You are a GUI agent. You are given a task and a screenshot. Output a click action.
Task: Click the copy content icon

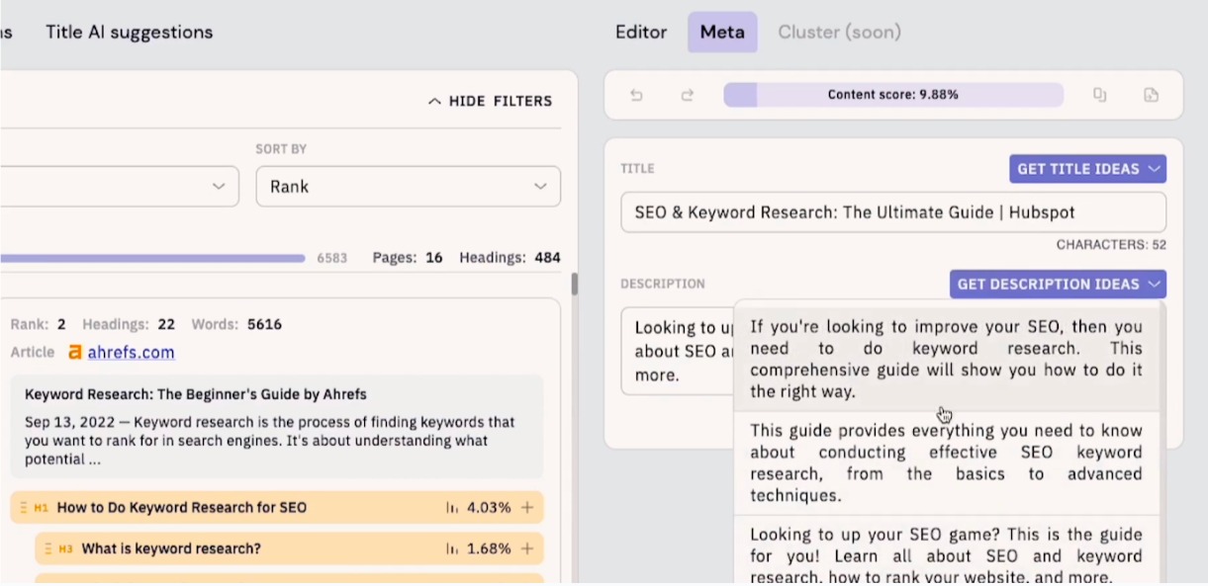pos(1099,95)
